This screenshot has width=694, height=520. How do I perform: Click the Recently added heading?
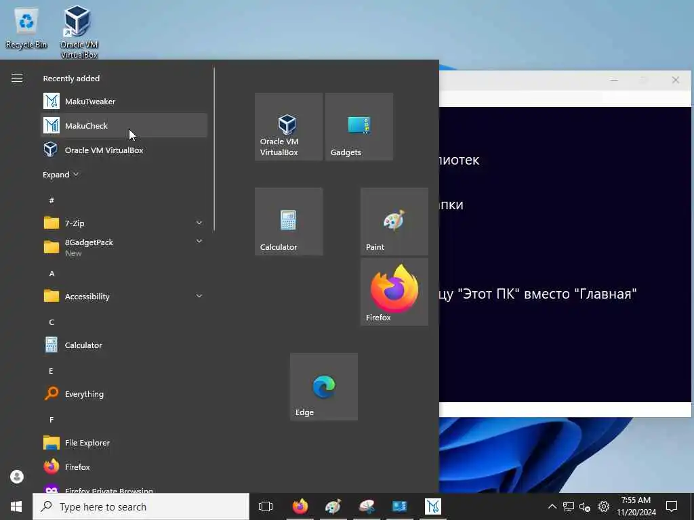pos(71,79)
